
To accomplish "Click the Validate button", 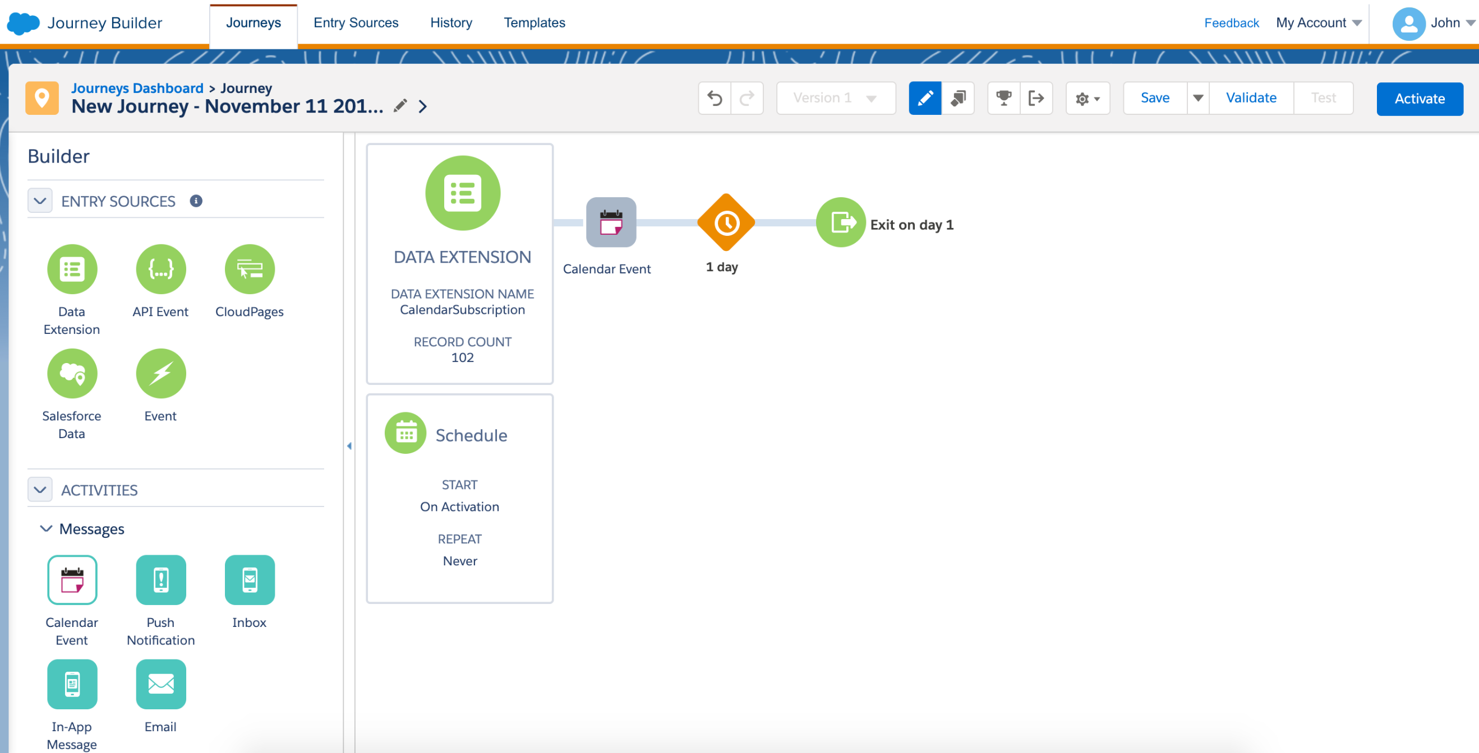I will (x=1251, y=99).
